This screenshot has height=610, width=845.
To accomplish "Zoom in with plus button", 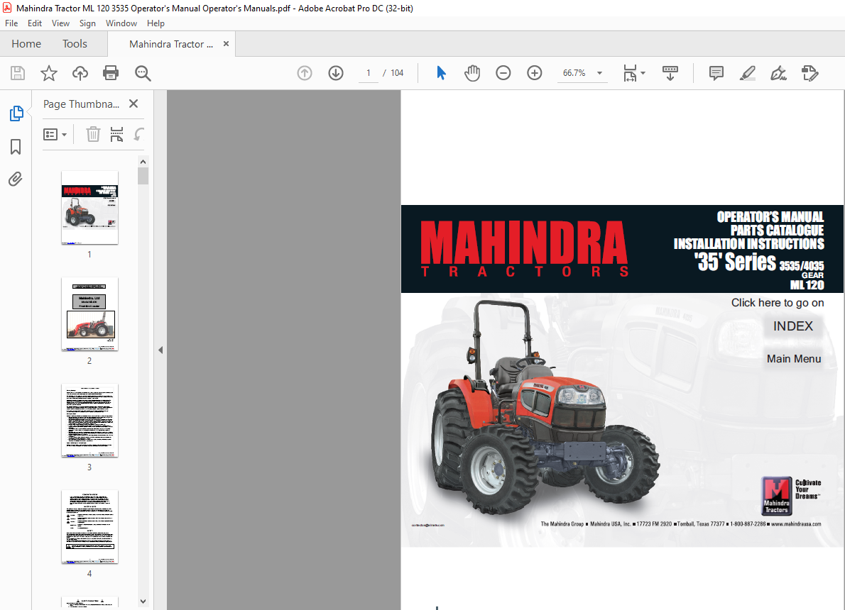I will 535,72.
